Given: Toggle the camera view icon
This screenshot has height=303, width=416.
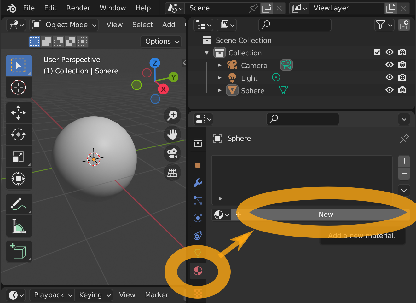Looking at the screenshot, I should pos(172,153).
